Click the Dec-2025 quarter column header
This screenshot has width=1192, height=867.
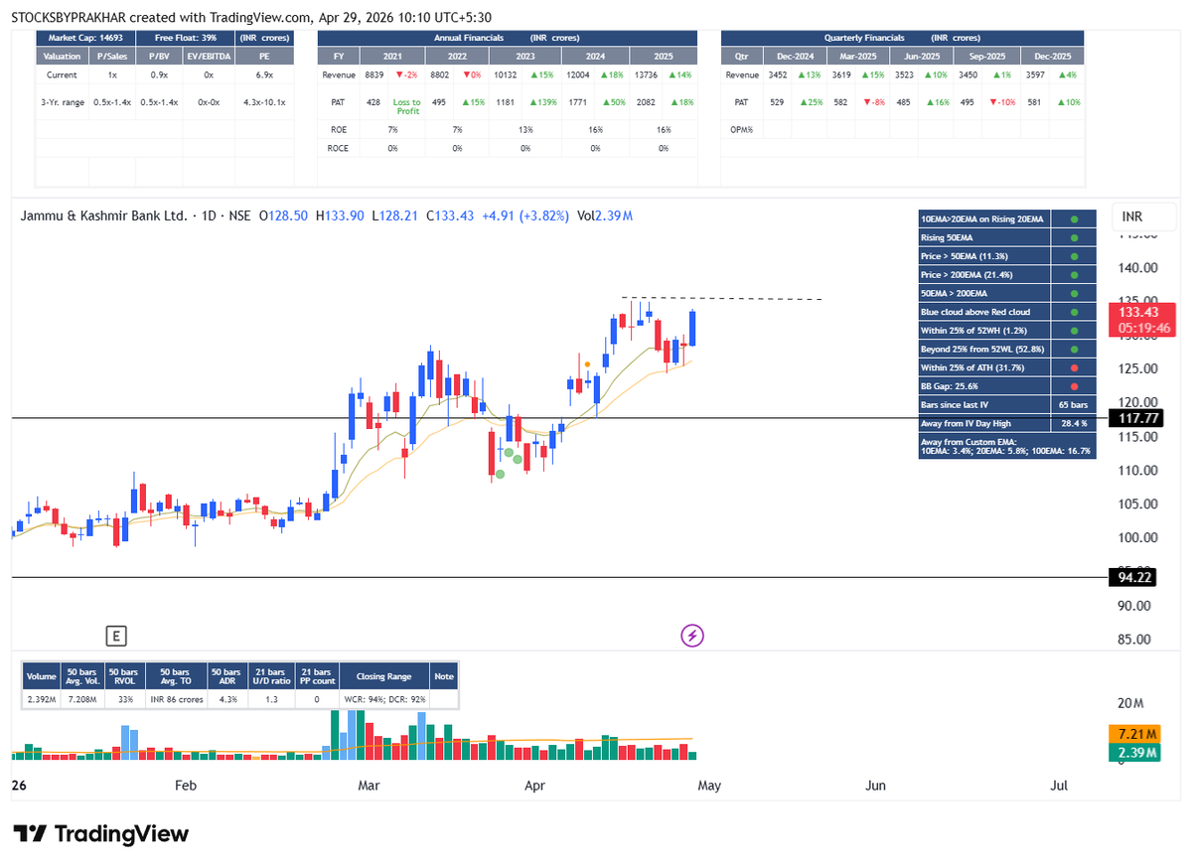click(x=1053, y=57)
